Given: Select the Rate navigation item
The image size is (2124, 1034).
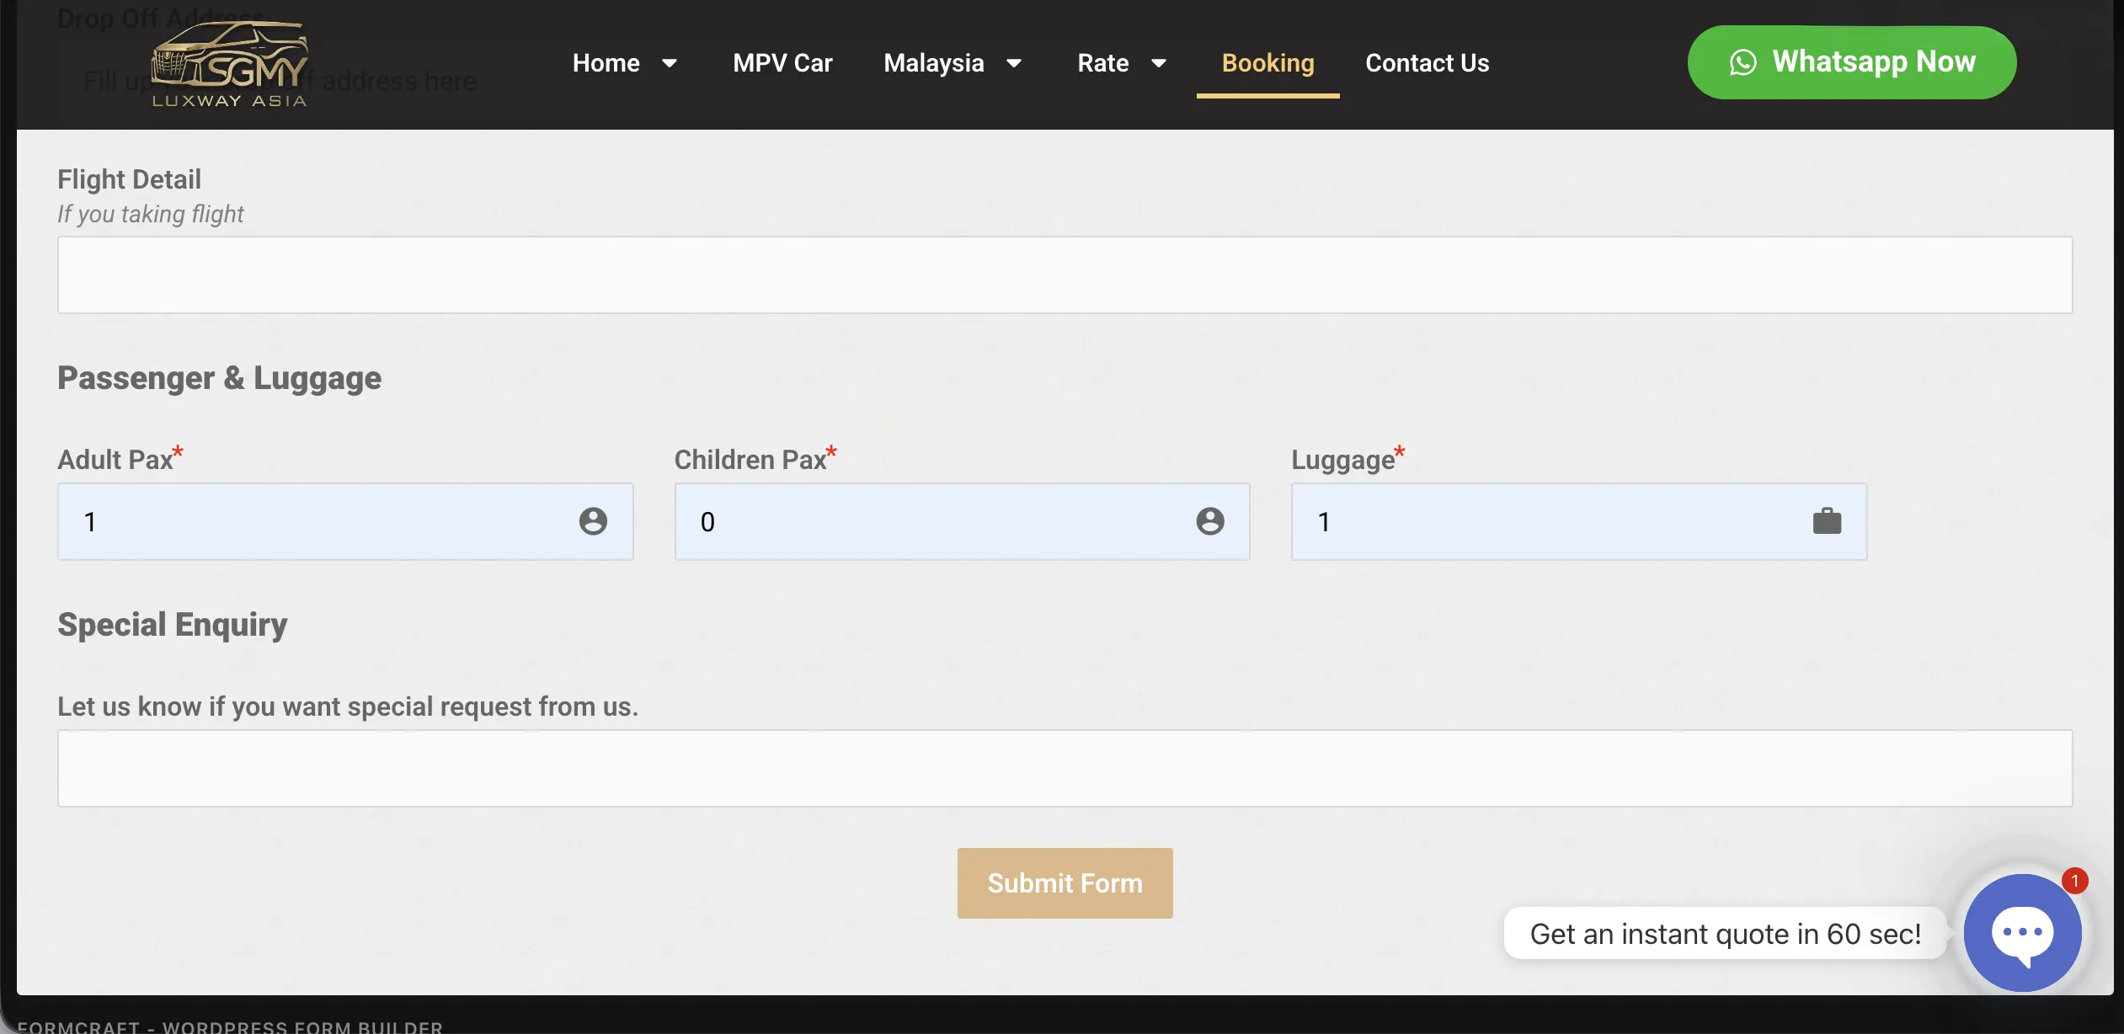Looking at the screenshot, I should pos(1103,63).
